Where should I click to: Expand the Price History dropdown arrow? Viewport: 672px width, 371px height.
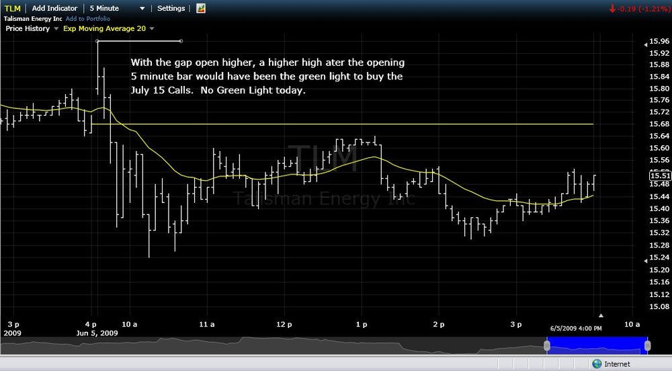tap(56, 29)
